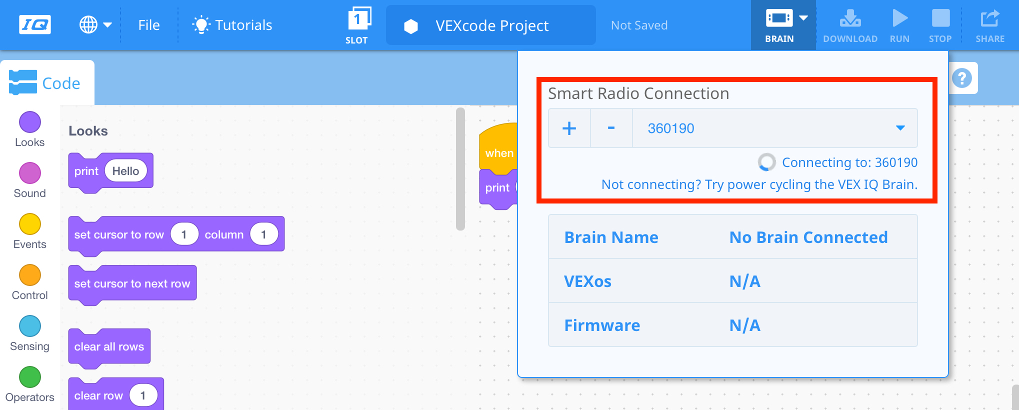The height and width of the screenshot is (410, 1019).
Task: Click the print Hello block
Action: point(110,172)
